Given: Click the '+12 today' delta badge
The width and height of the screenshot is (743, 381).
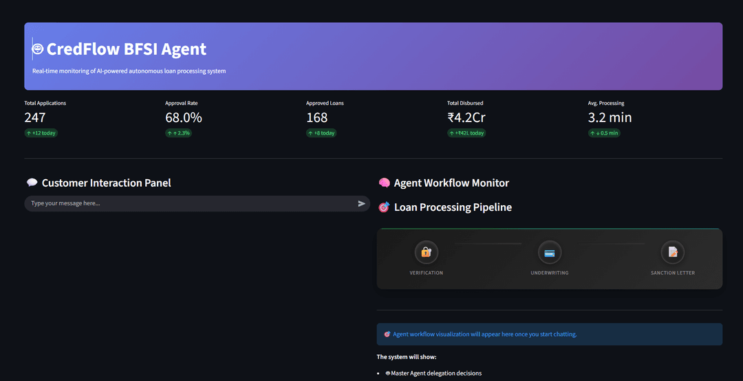Looking at the screenshot, I should pos(41,133).
